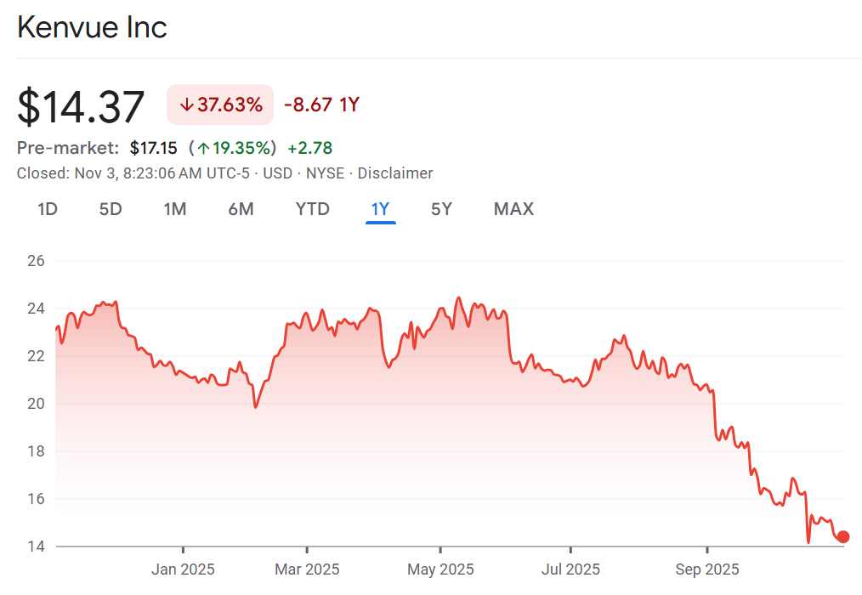Click the red endpoint dot on chart line
Screen dimensions: 862x595
[x=842, y=536]
